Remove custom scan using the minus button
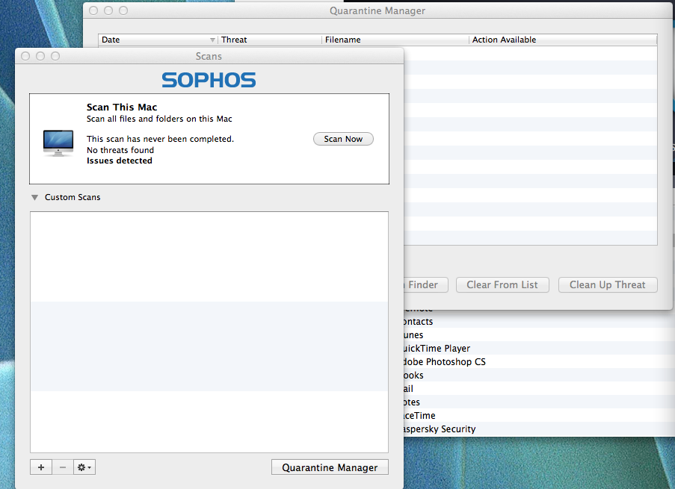This screenshot has height=489, width=675. click(63, 467)
